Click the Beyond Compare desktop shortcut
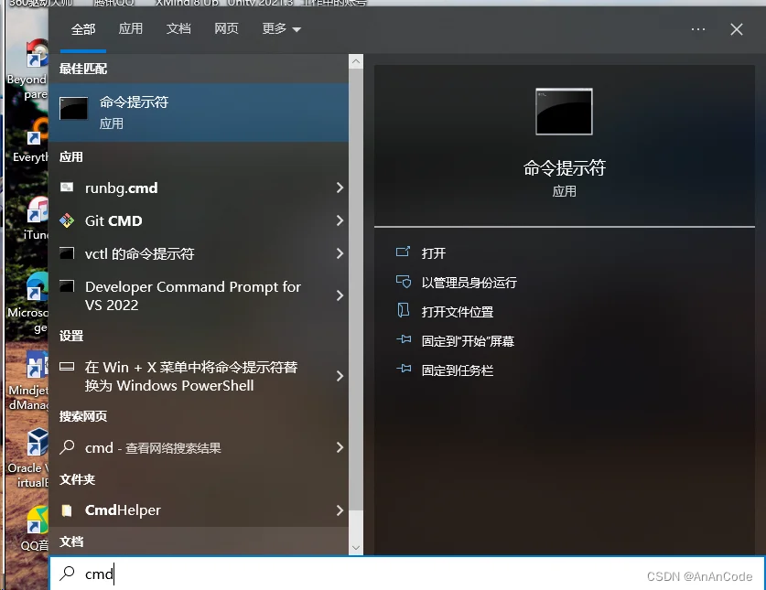 (x=27, y=70)
